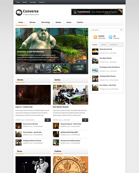This screenshot has width=139, height=173.
Task: Open Shortcodes in the top bar
Action: 33,2
